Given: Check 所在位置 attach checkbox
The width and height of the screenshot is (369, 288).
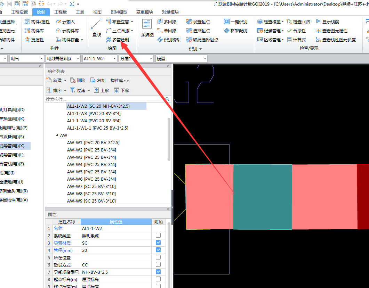Looking at the screenshot, I should (158, 257).
